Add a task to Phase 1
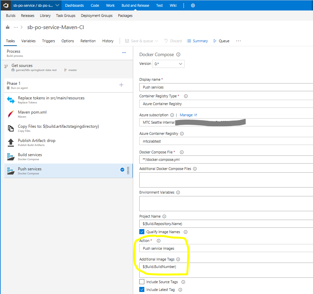313x294 pixels. coord(121,85)
